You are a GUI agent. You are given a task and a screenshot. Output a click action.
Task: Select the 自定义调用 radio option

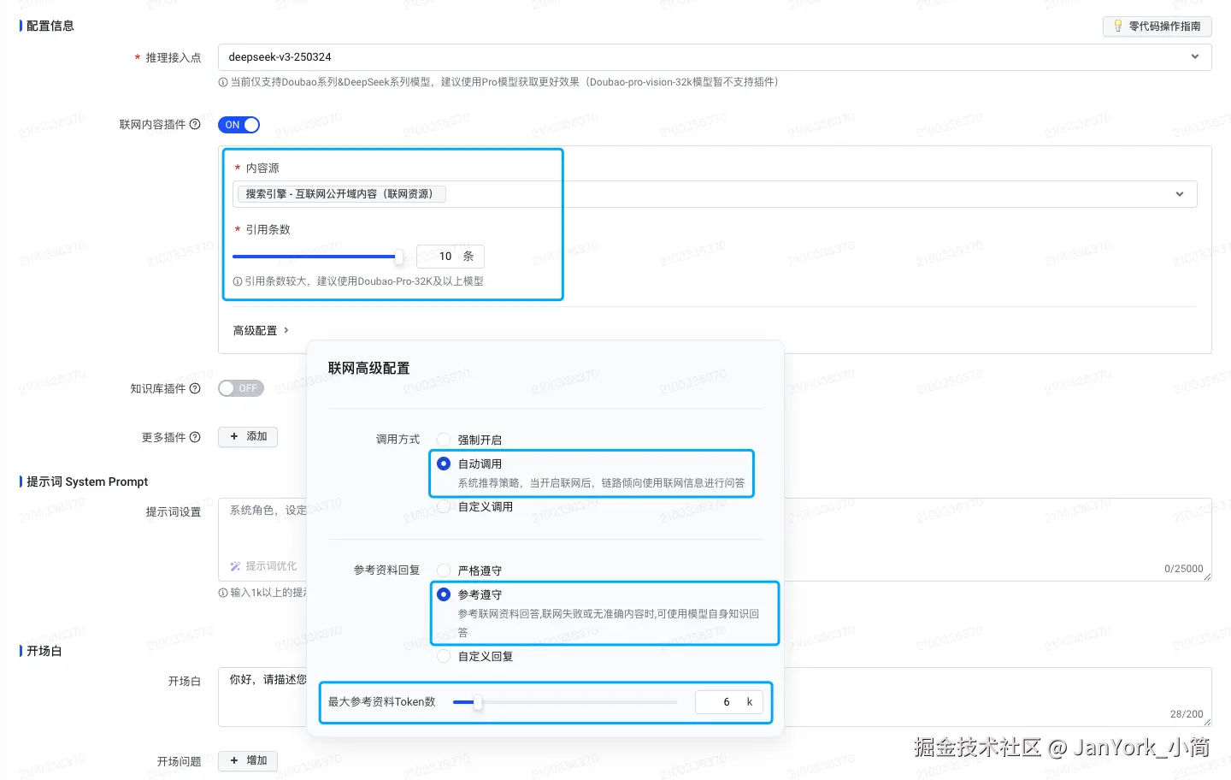tap(444, 506)
